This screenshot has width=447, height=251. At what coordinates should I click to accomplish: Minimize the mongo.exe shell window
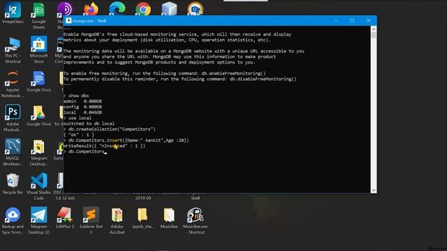[x=336, y=20]
